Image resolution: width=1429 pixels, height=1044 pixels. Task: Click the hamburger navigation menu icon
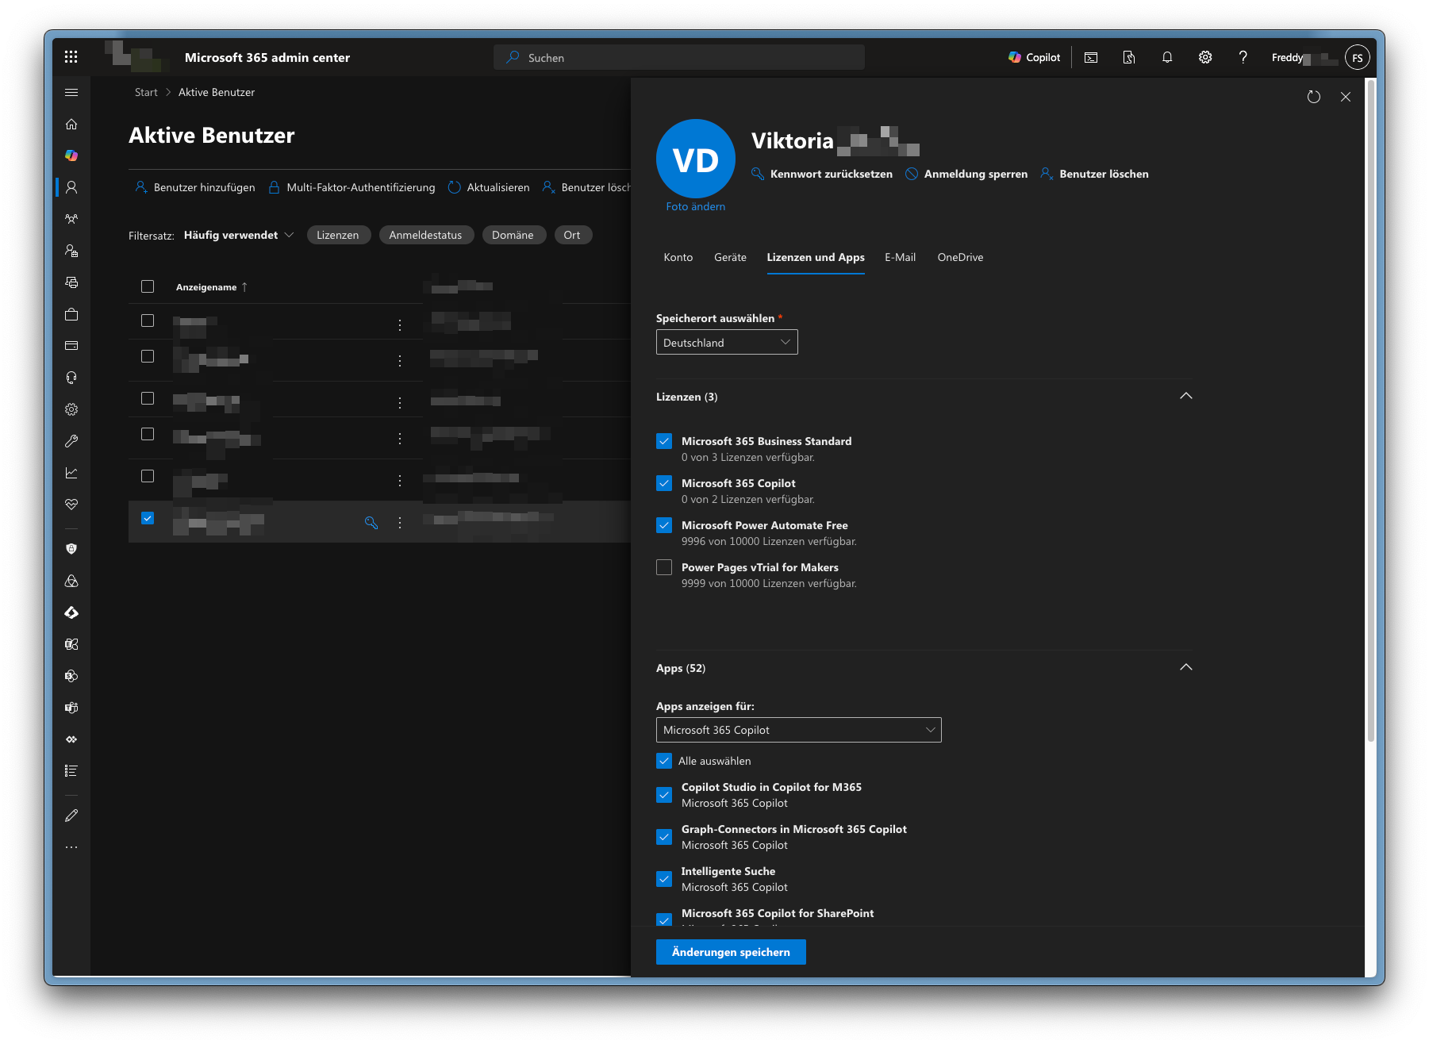coord(71,93)
